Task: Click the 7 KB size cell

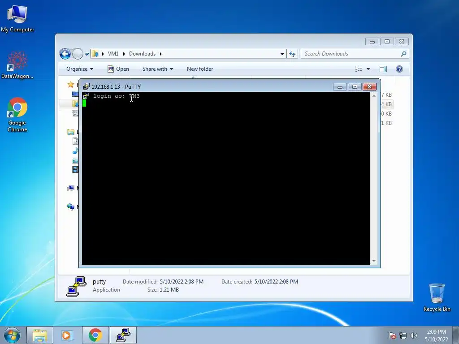Action: 387,95
